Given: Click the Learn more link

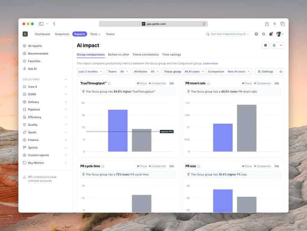Looking at the screenshot, I should click(x=210, y=63).
